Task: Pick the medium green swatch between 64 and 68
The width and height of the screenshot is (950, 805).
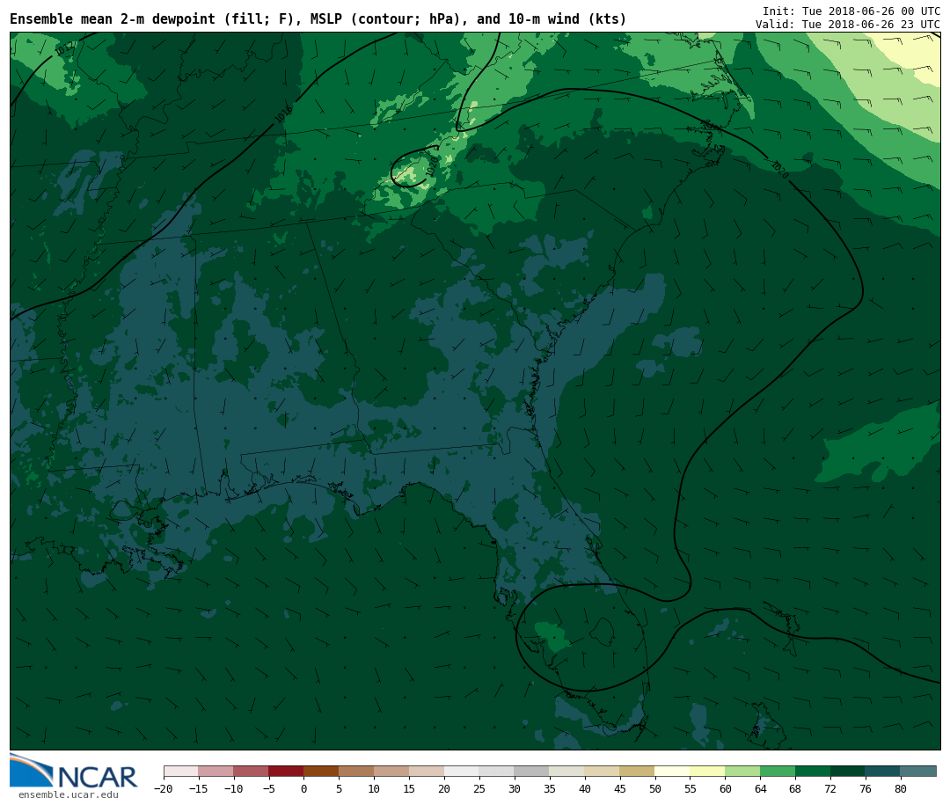Action: click(778, 772)
